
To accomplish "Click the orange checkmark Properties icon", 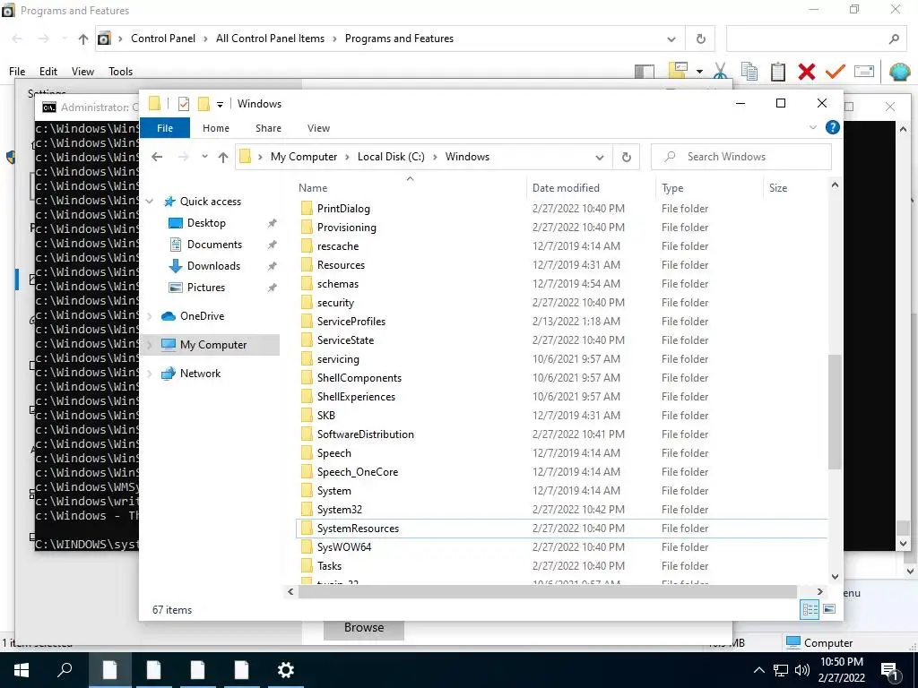I will click(836, 72).
